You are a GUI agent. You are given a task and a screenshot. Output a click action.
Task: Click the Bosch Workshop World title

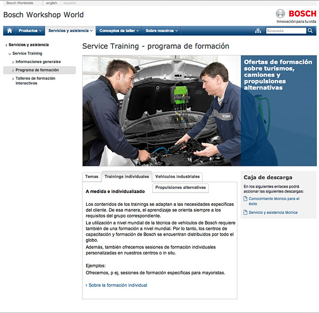(x=44, y=15)
